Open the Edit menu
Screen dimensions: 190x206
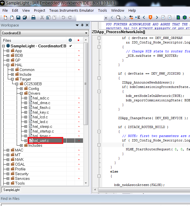click(x=15, y=11)
